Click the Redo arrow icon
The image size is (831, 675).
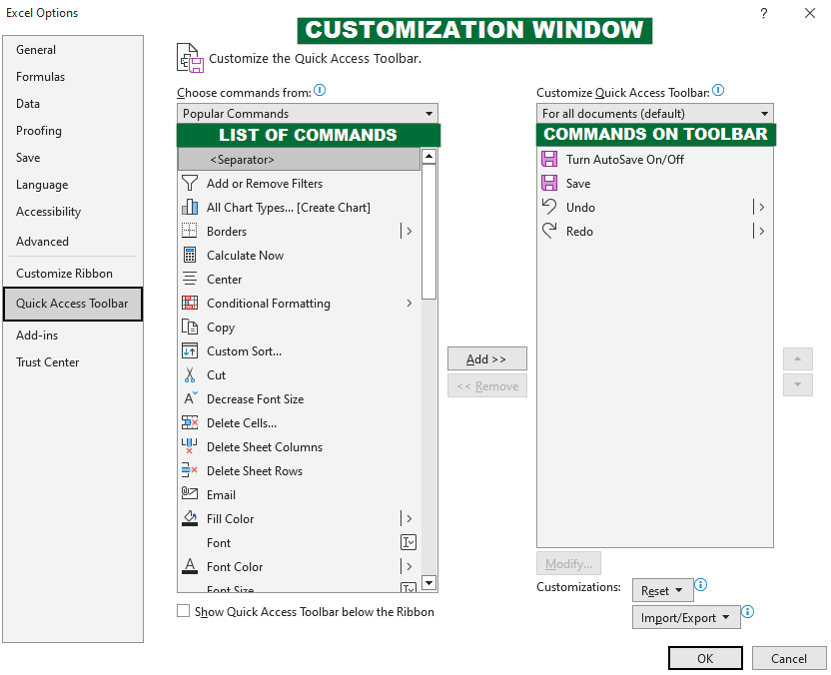click(549, 231)
